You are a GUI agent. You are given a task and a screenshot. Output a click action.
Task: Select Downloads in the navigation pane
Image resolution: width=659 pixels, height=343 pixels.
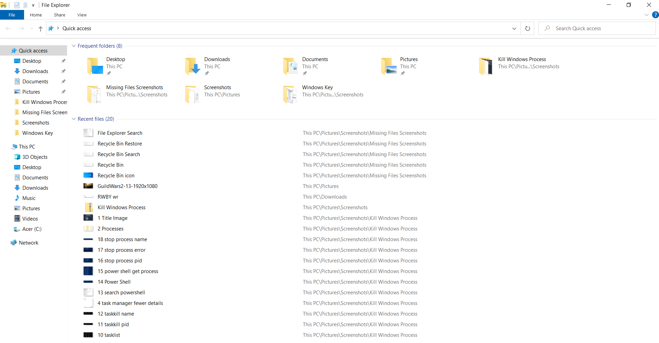click(35, 71)
